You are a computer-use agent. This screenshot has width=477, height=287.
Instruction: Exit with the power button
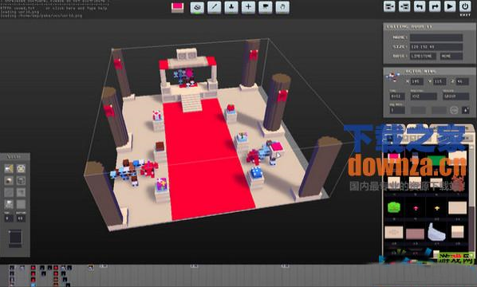[x=465, y=6]
